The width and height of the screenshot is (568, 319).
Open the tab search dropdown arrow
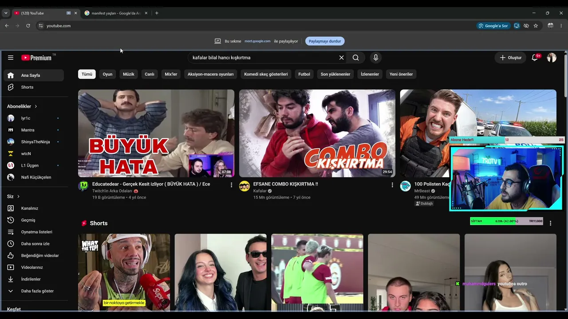(x=6, y=13)
